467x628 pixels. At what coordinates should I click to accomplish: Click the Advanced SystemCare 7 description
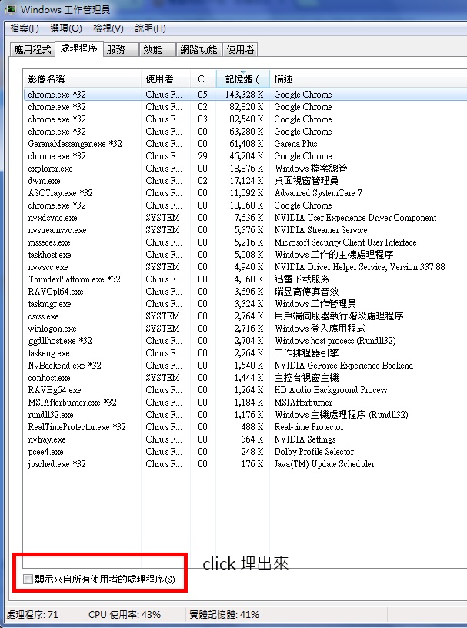[318, 193]
